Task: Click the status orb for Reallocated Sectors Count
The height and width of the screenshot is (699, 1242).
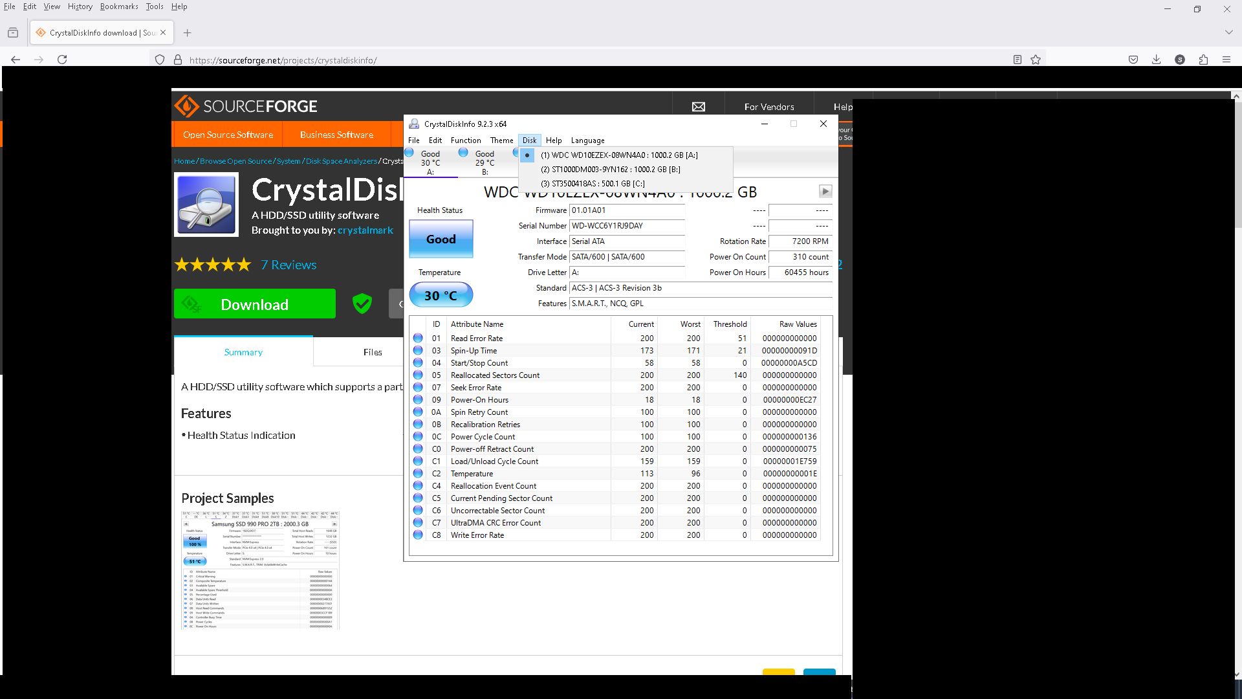Action: click(x=418, y=375)
